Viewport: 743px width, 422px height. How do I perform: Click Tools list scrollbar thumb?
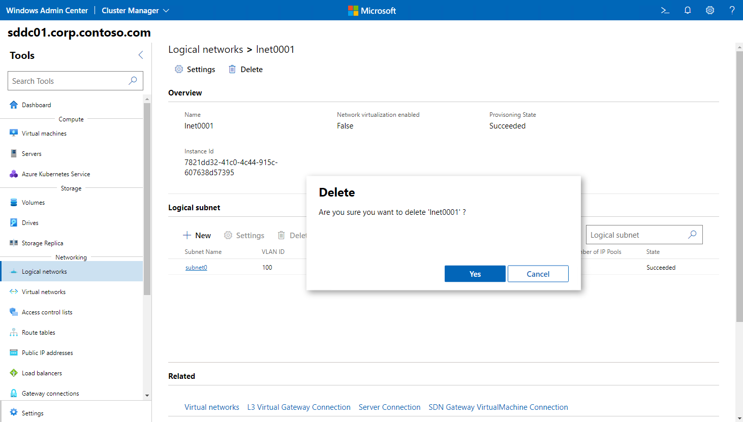coord(147,199)
